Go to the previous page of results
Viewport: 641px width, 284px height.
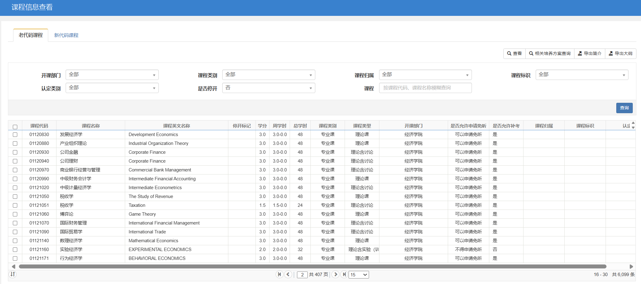coord(288,274)
